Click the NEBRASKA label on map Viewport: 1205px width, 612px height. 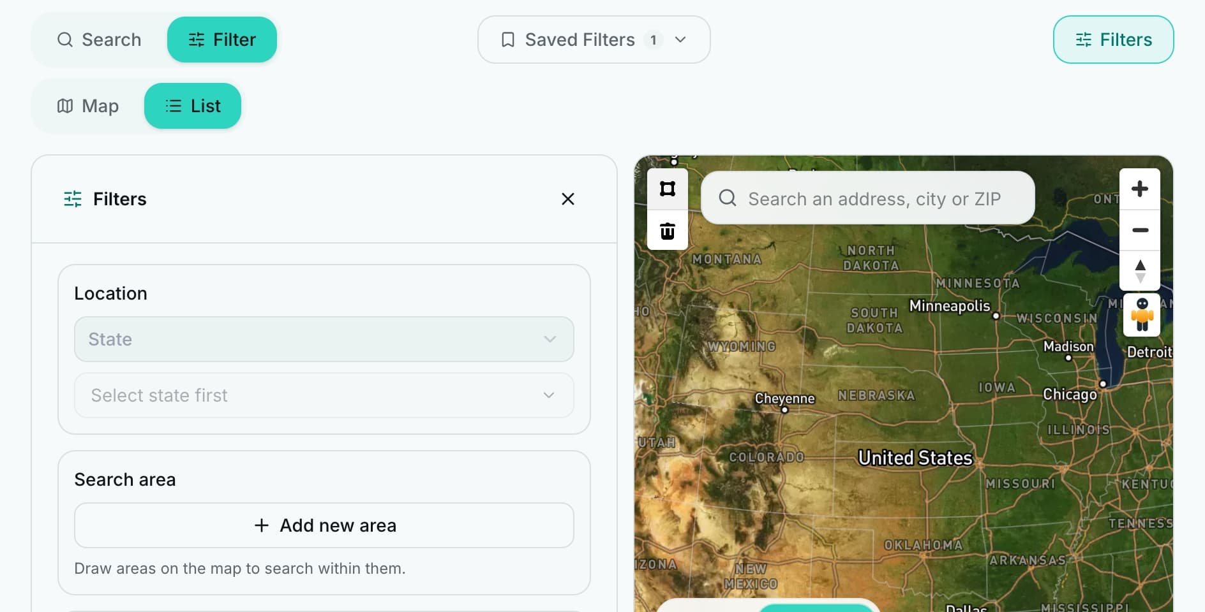click(x=876, y=395)
